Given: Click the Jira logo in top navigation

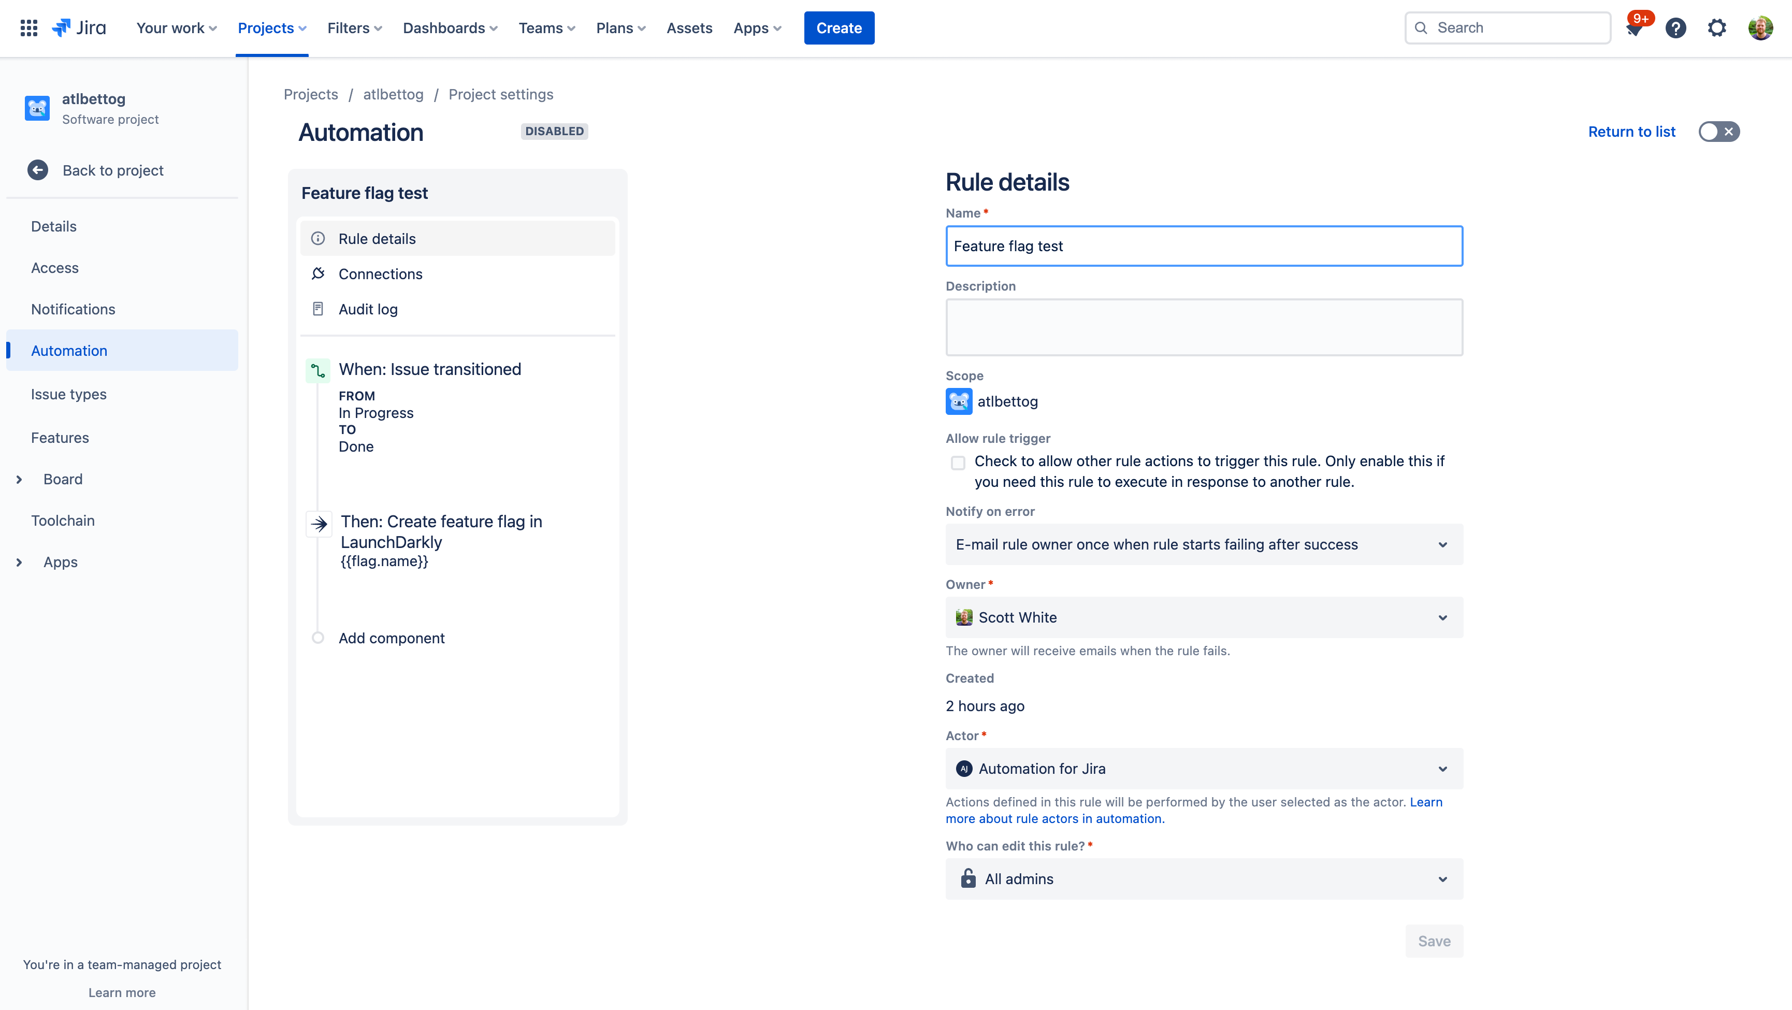Looking at the screenshot, I should tap(79, 27).
